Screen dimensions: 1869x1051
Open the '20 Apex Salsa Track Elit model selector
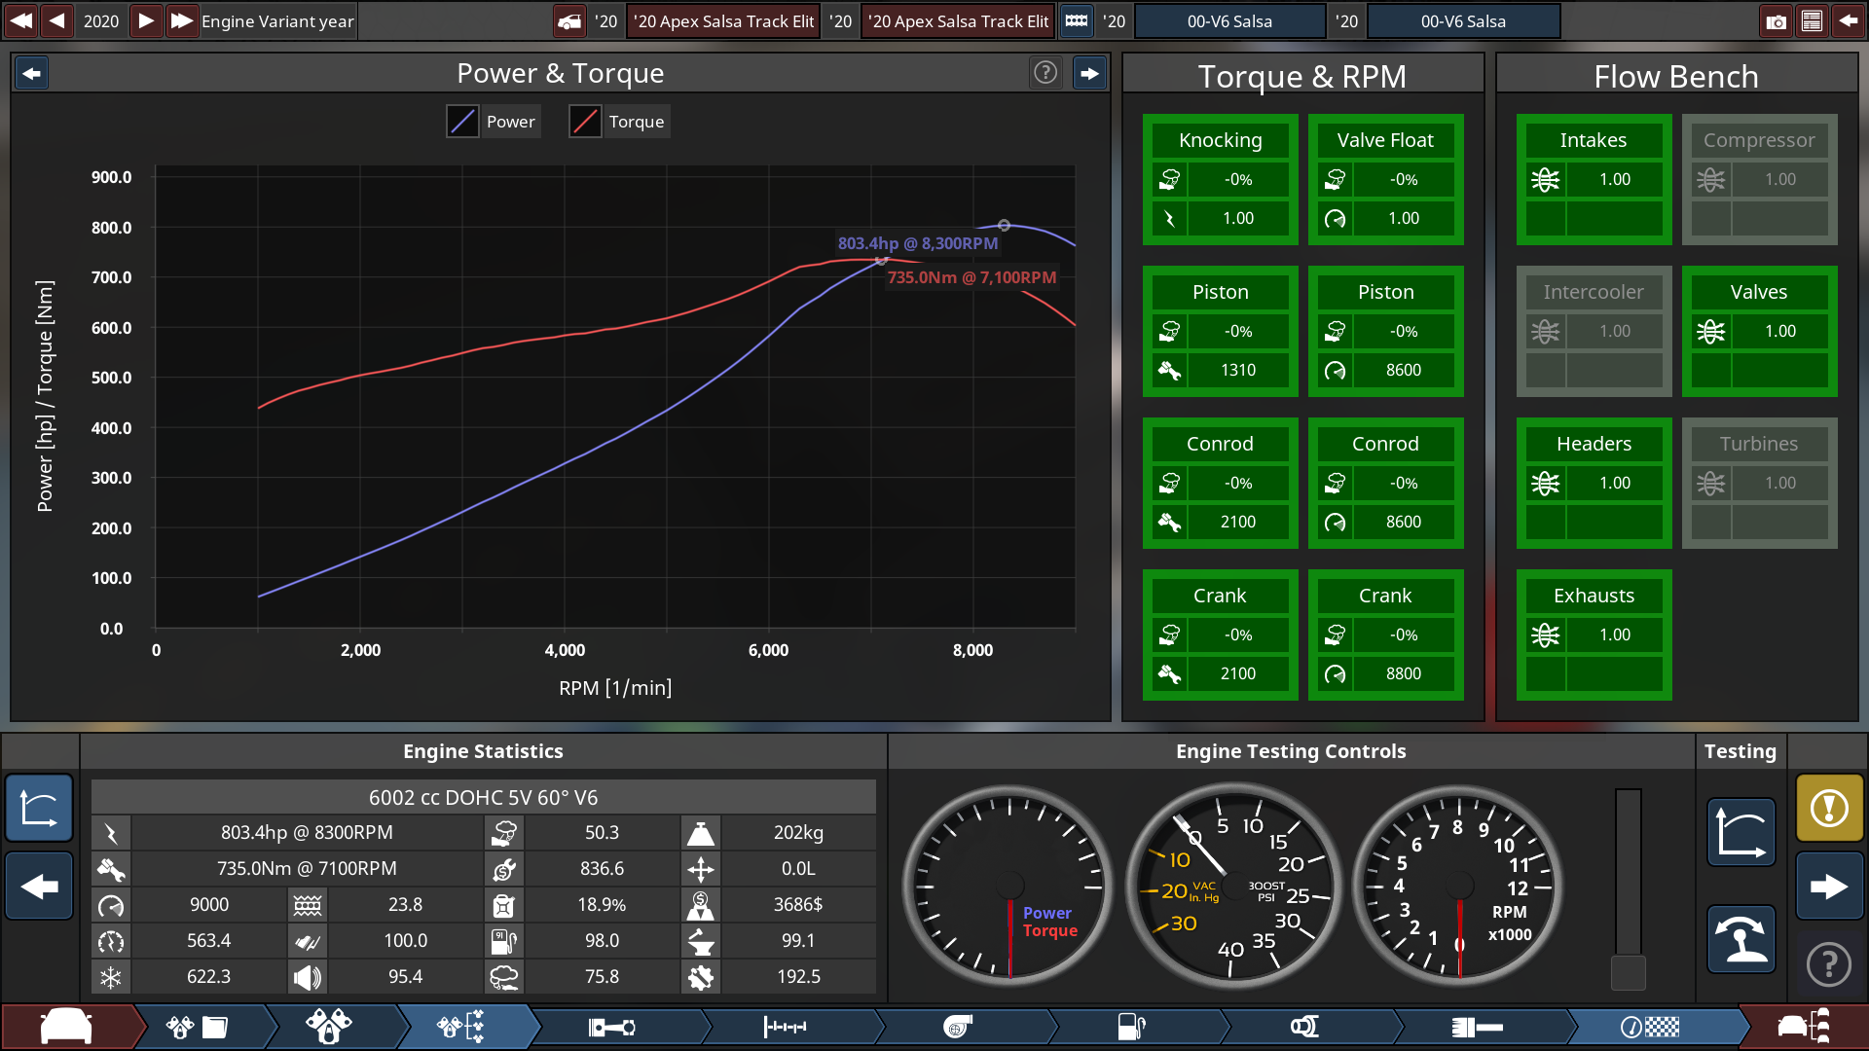722,21
